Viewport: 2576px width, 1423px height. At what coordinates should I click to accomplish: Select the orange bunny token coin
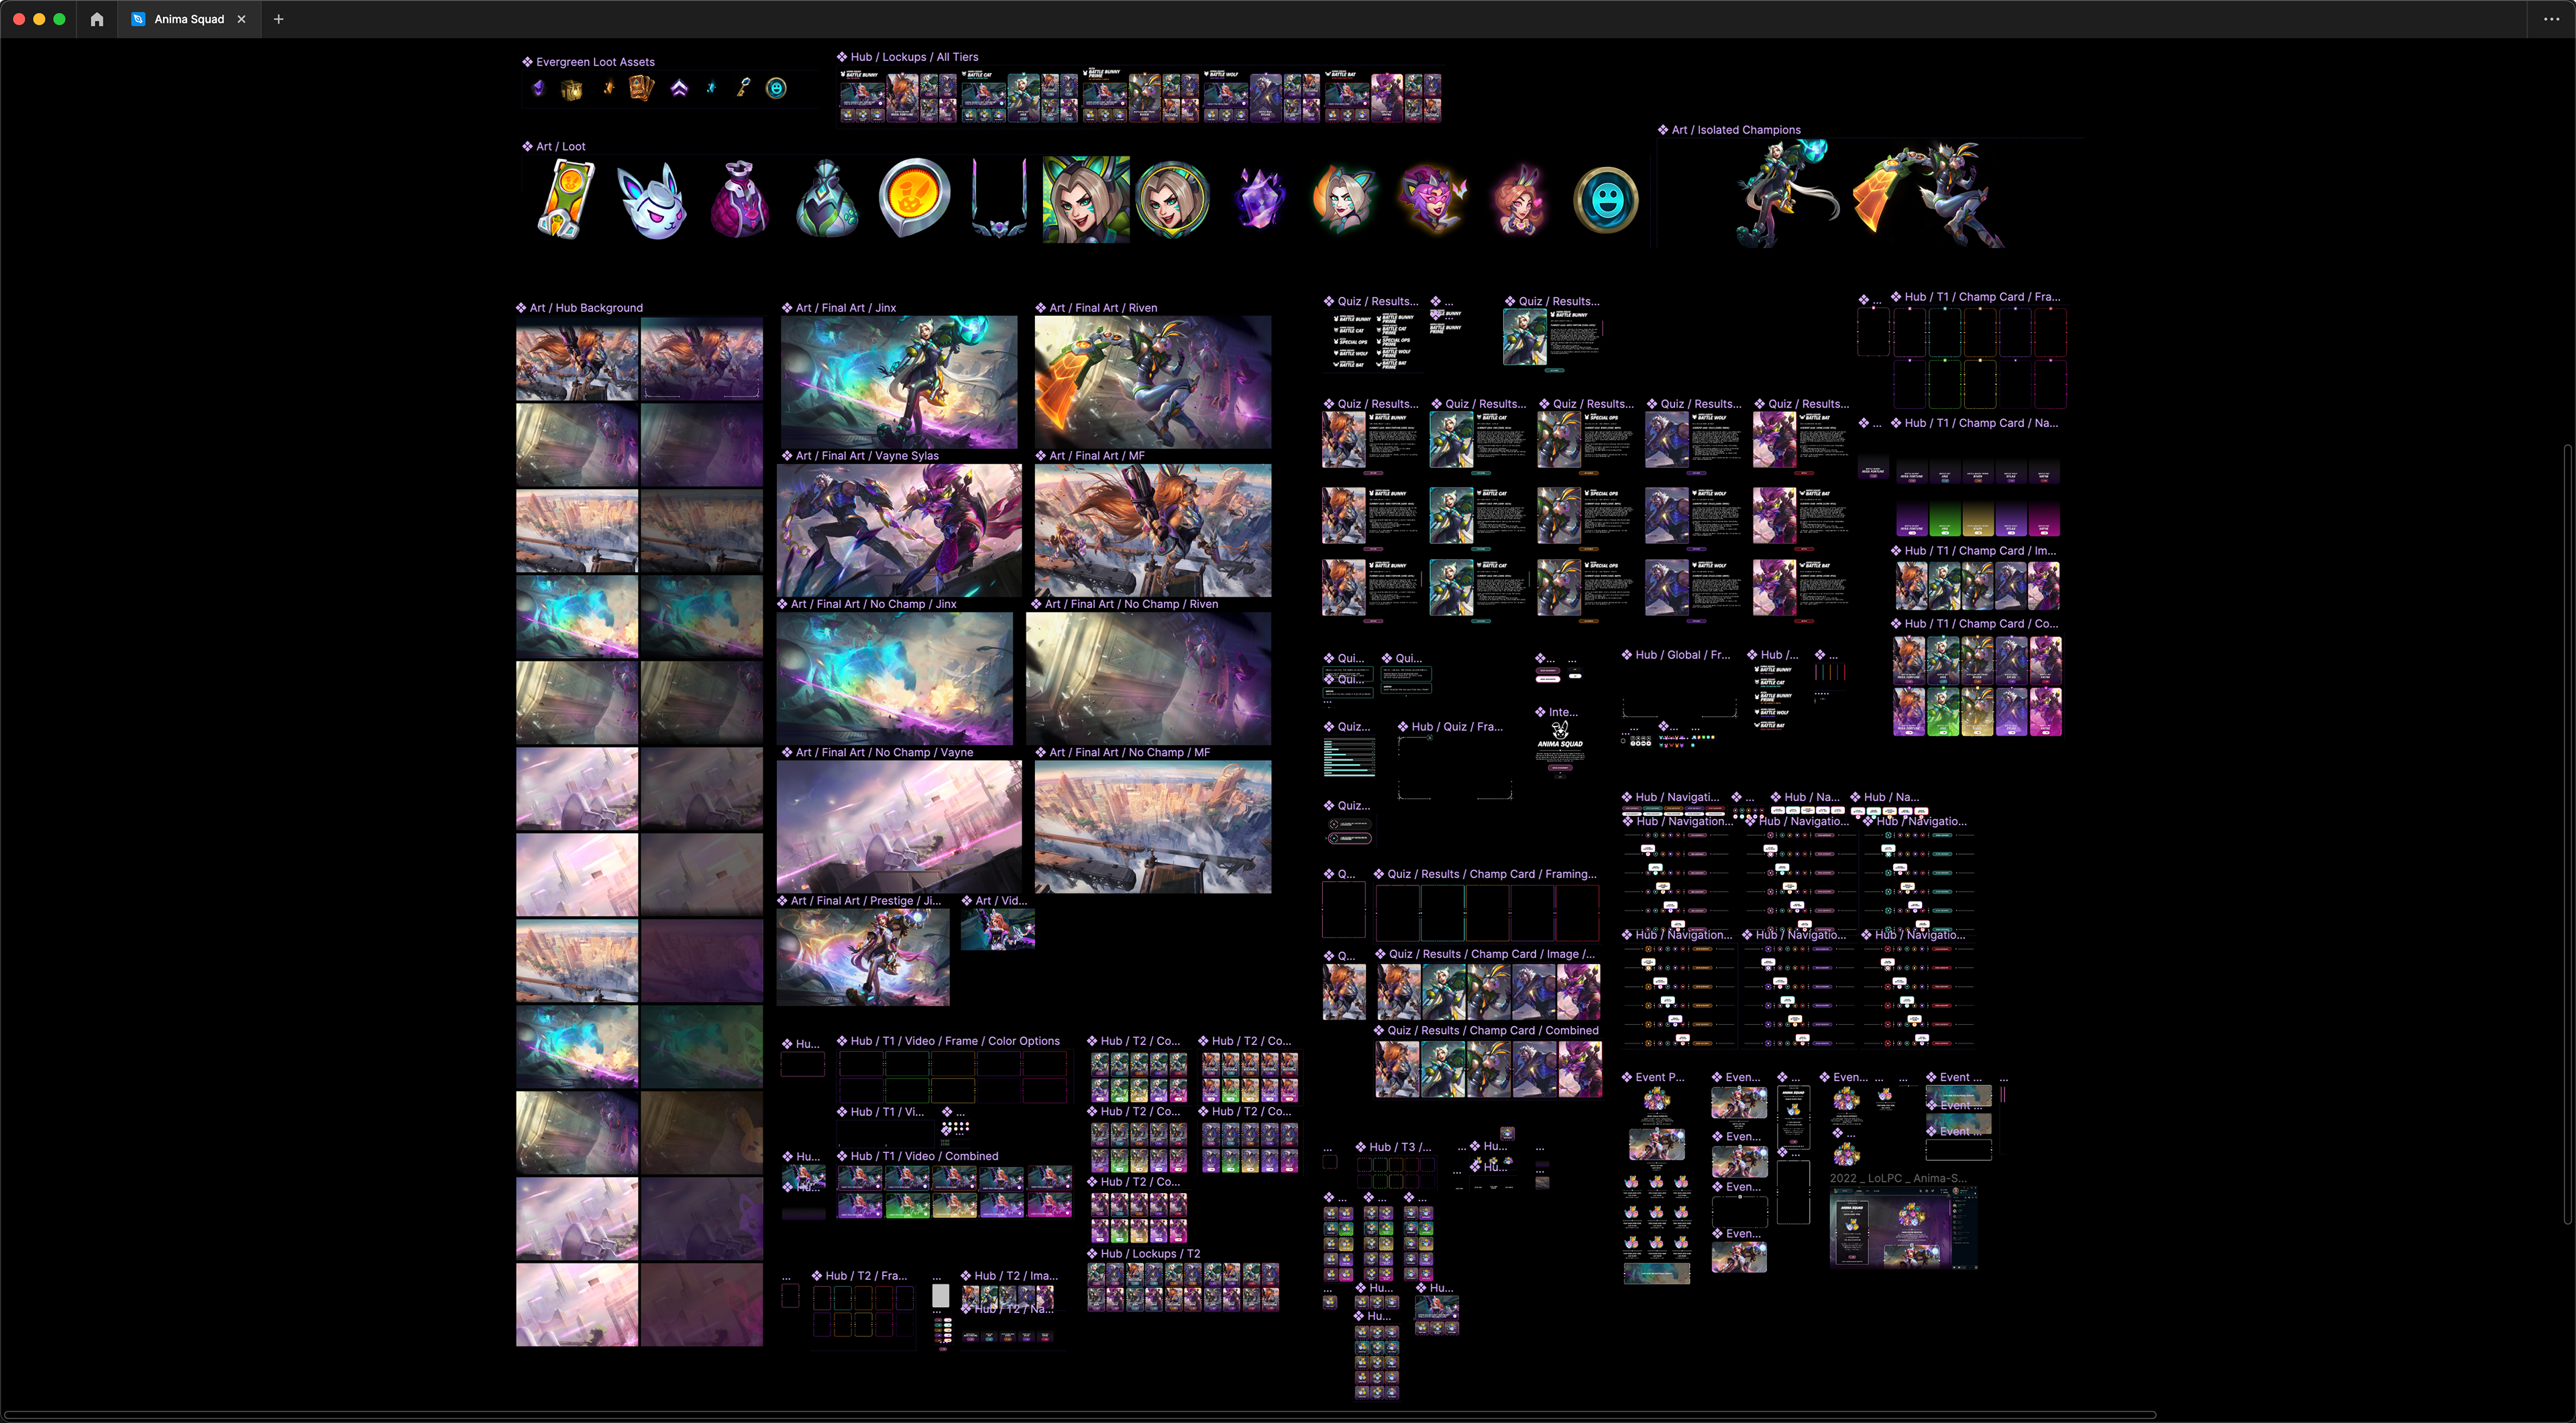click(913, 196)
